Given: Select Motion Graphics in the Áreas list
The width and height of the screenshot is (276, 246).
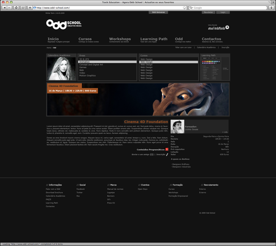Looking at the screenshot, I should click(87, 76).
